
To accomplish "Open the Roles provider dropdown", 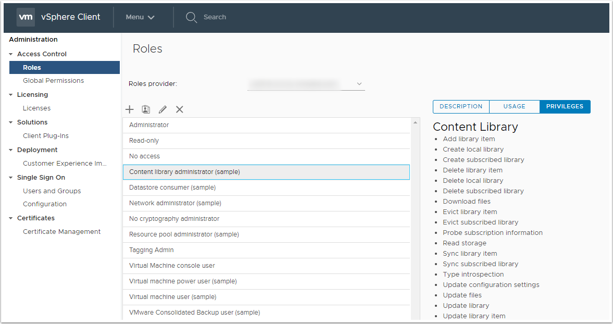I will [x=306, y=84].
